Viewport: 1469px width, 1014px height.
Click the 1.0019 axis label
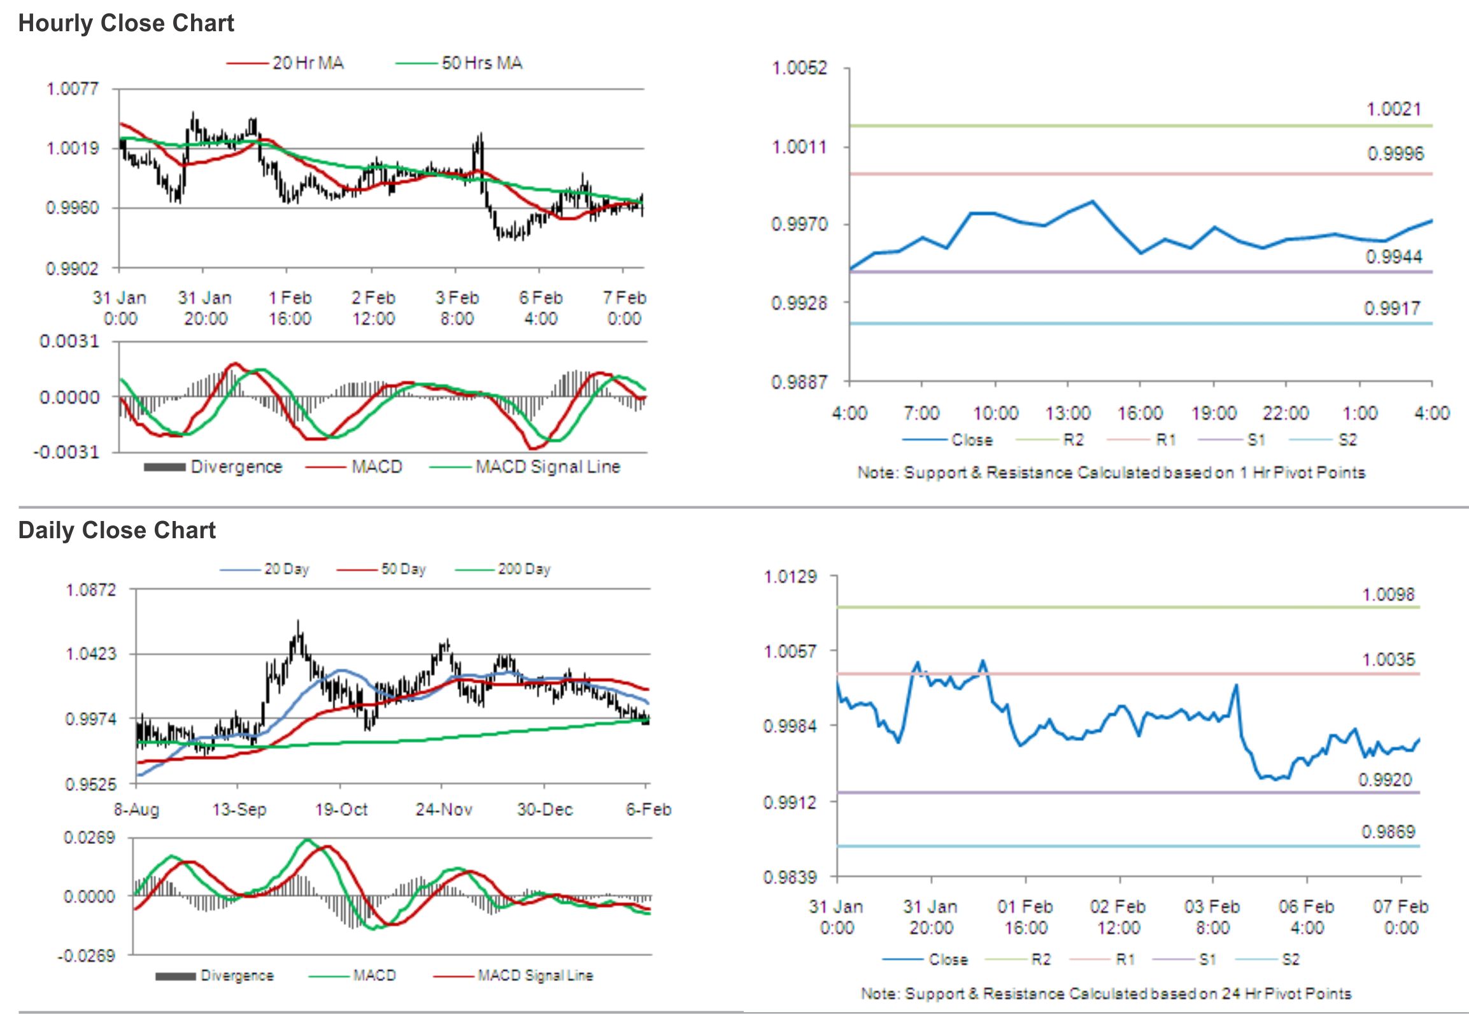(73, 148)
